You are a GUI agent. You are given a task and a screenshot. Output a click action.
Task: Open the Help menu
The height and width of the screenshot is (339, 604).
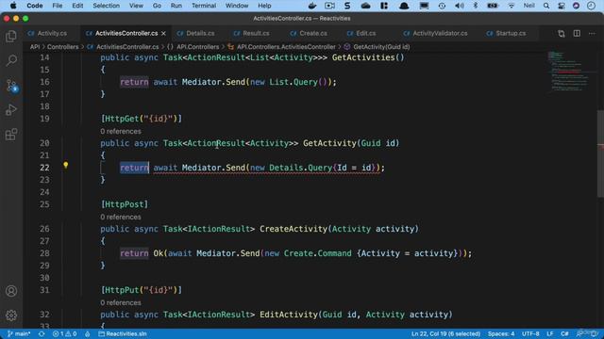pos(264,6)
